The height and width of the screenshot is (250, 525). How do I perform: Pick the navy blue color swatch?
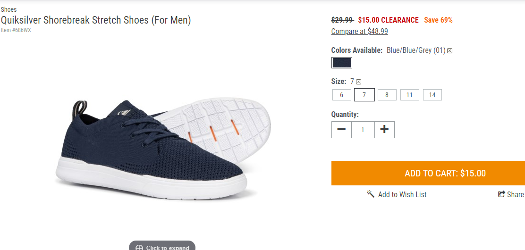click(x=341, y=63)
